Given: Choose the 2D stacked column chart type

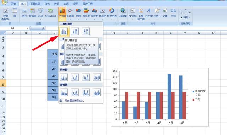Looking at the screenshot, I should pos(75,31).
